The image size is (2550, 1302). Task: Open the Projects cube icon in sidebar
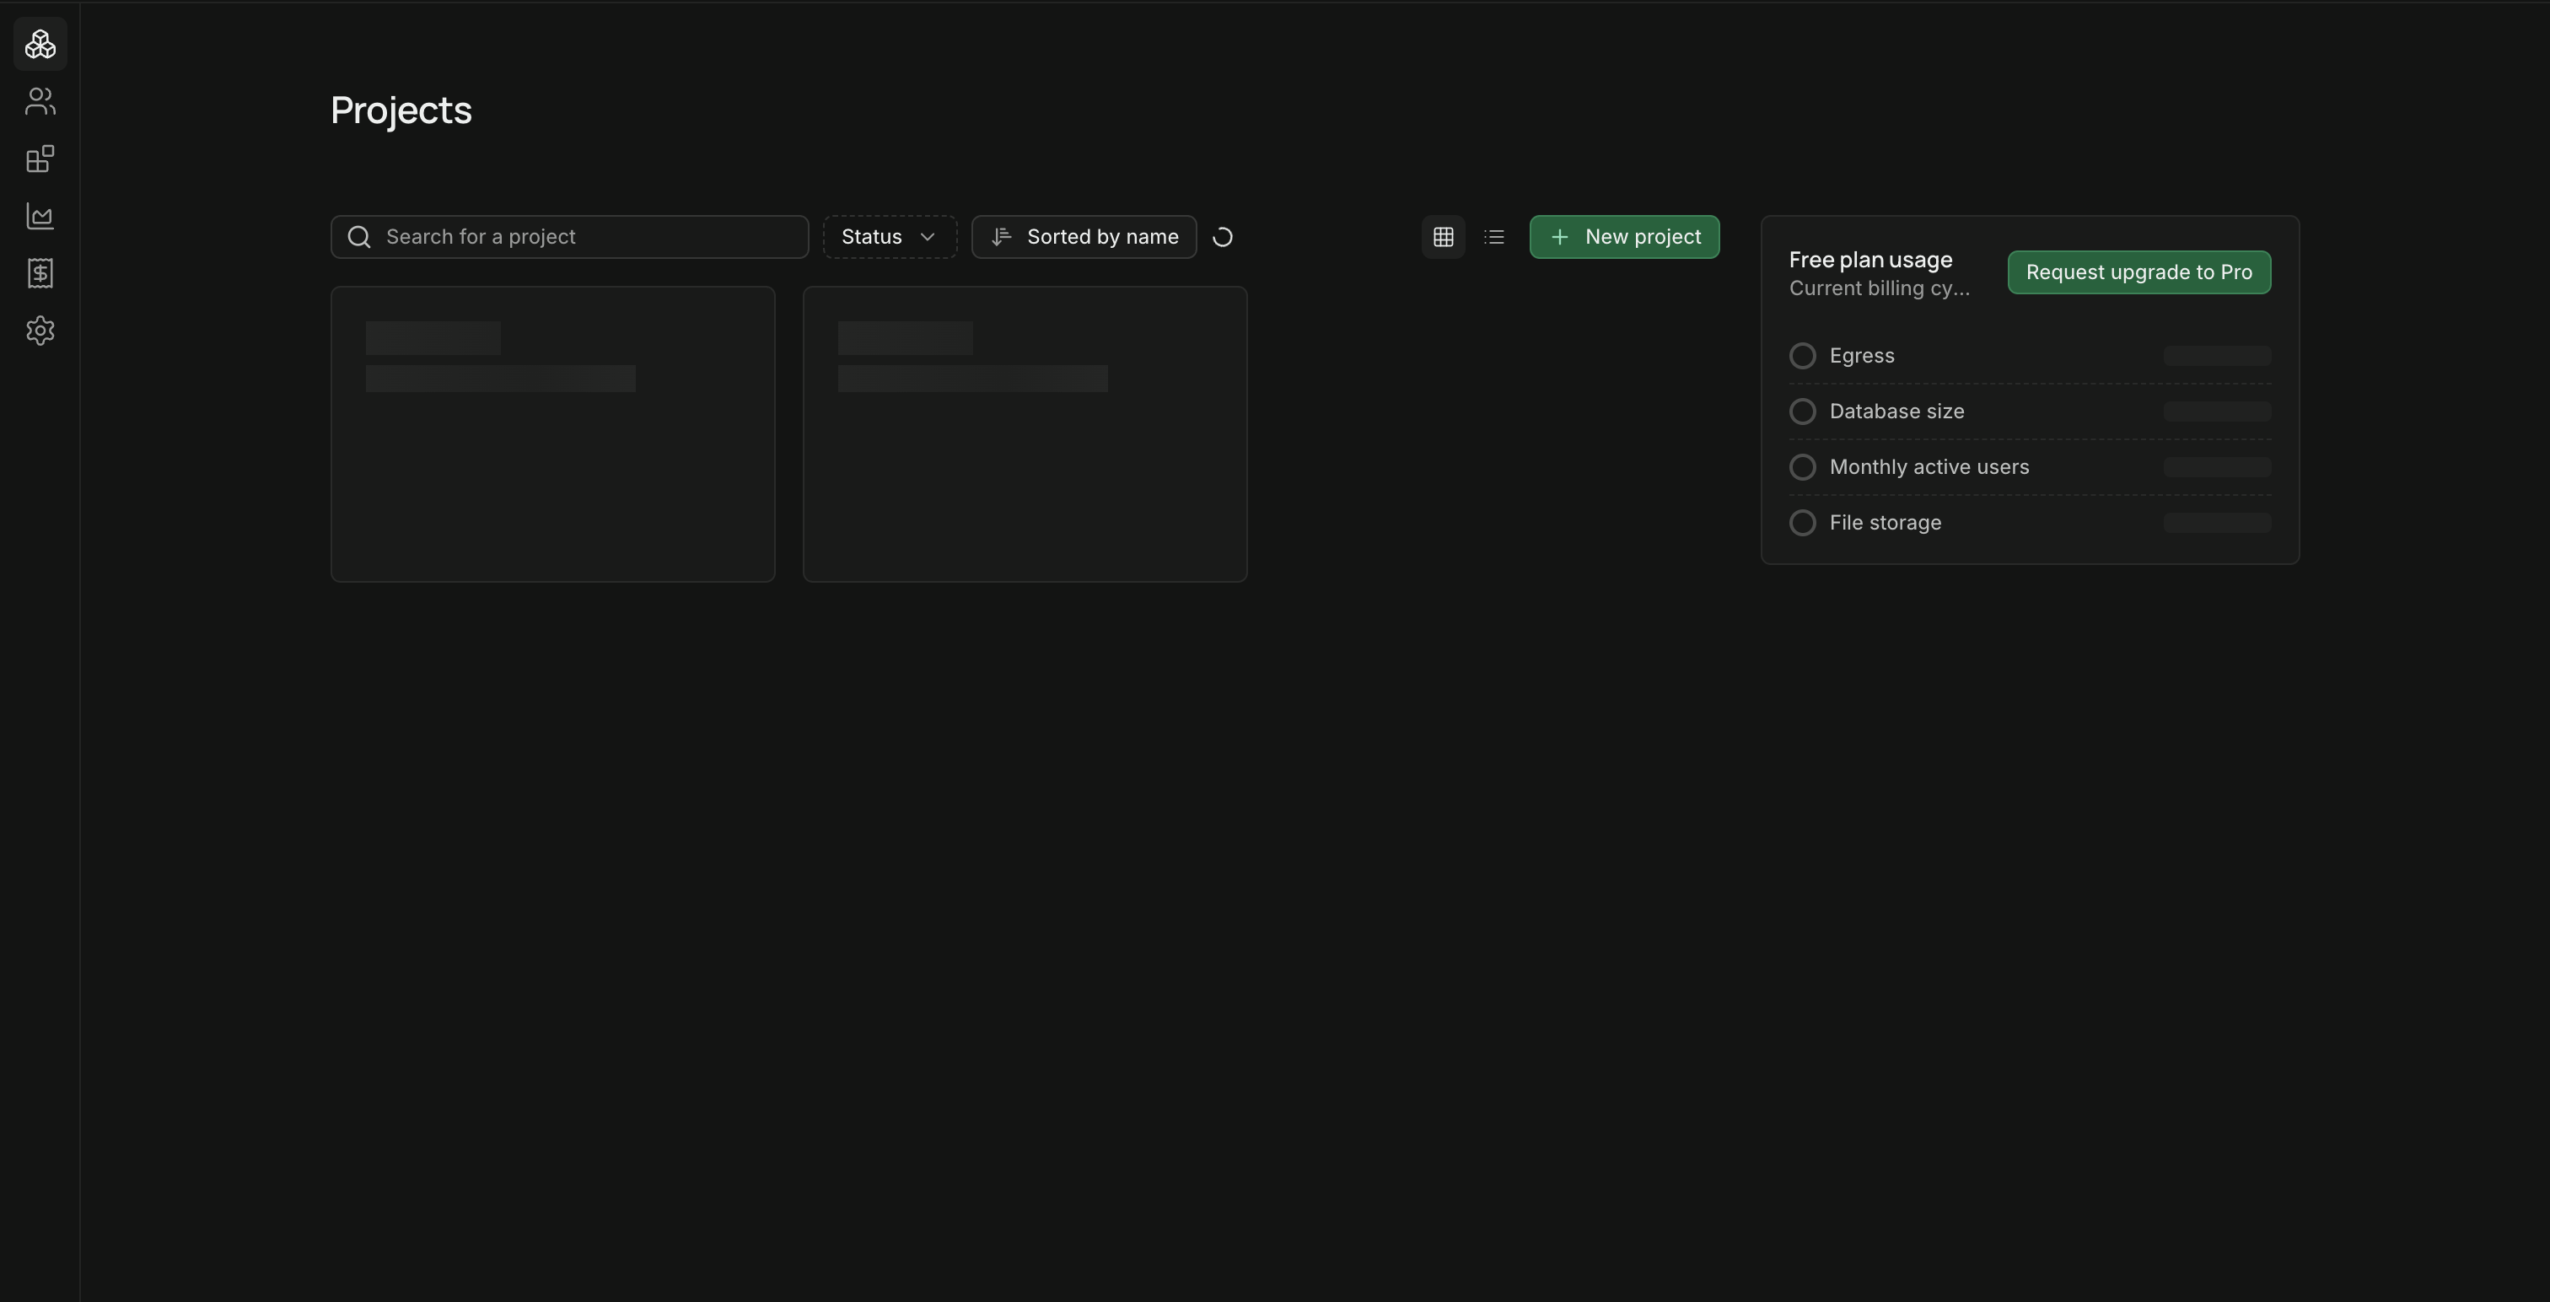pyautogui.click(x=40, y=44)
